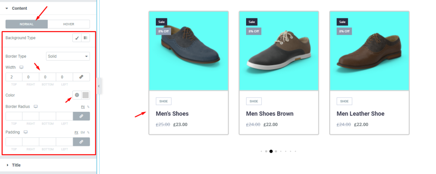Switch to the Normal tab
This screenshot has height=174, width=436.
click(27, 24)
